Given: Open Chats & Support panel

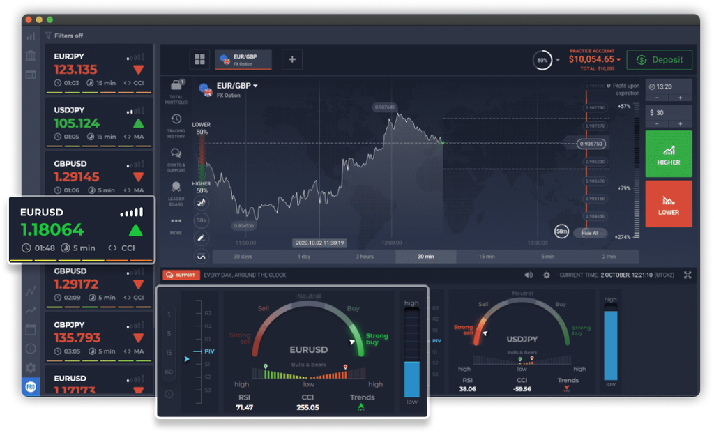Looking at the screenshot, I should coord(176,160).
